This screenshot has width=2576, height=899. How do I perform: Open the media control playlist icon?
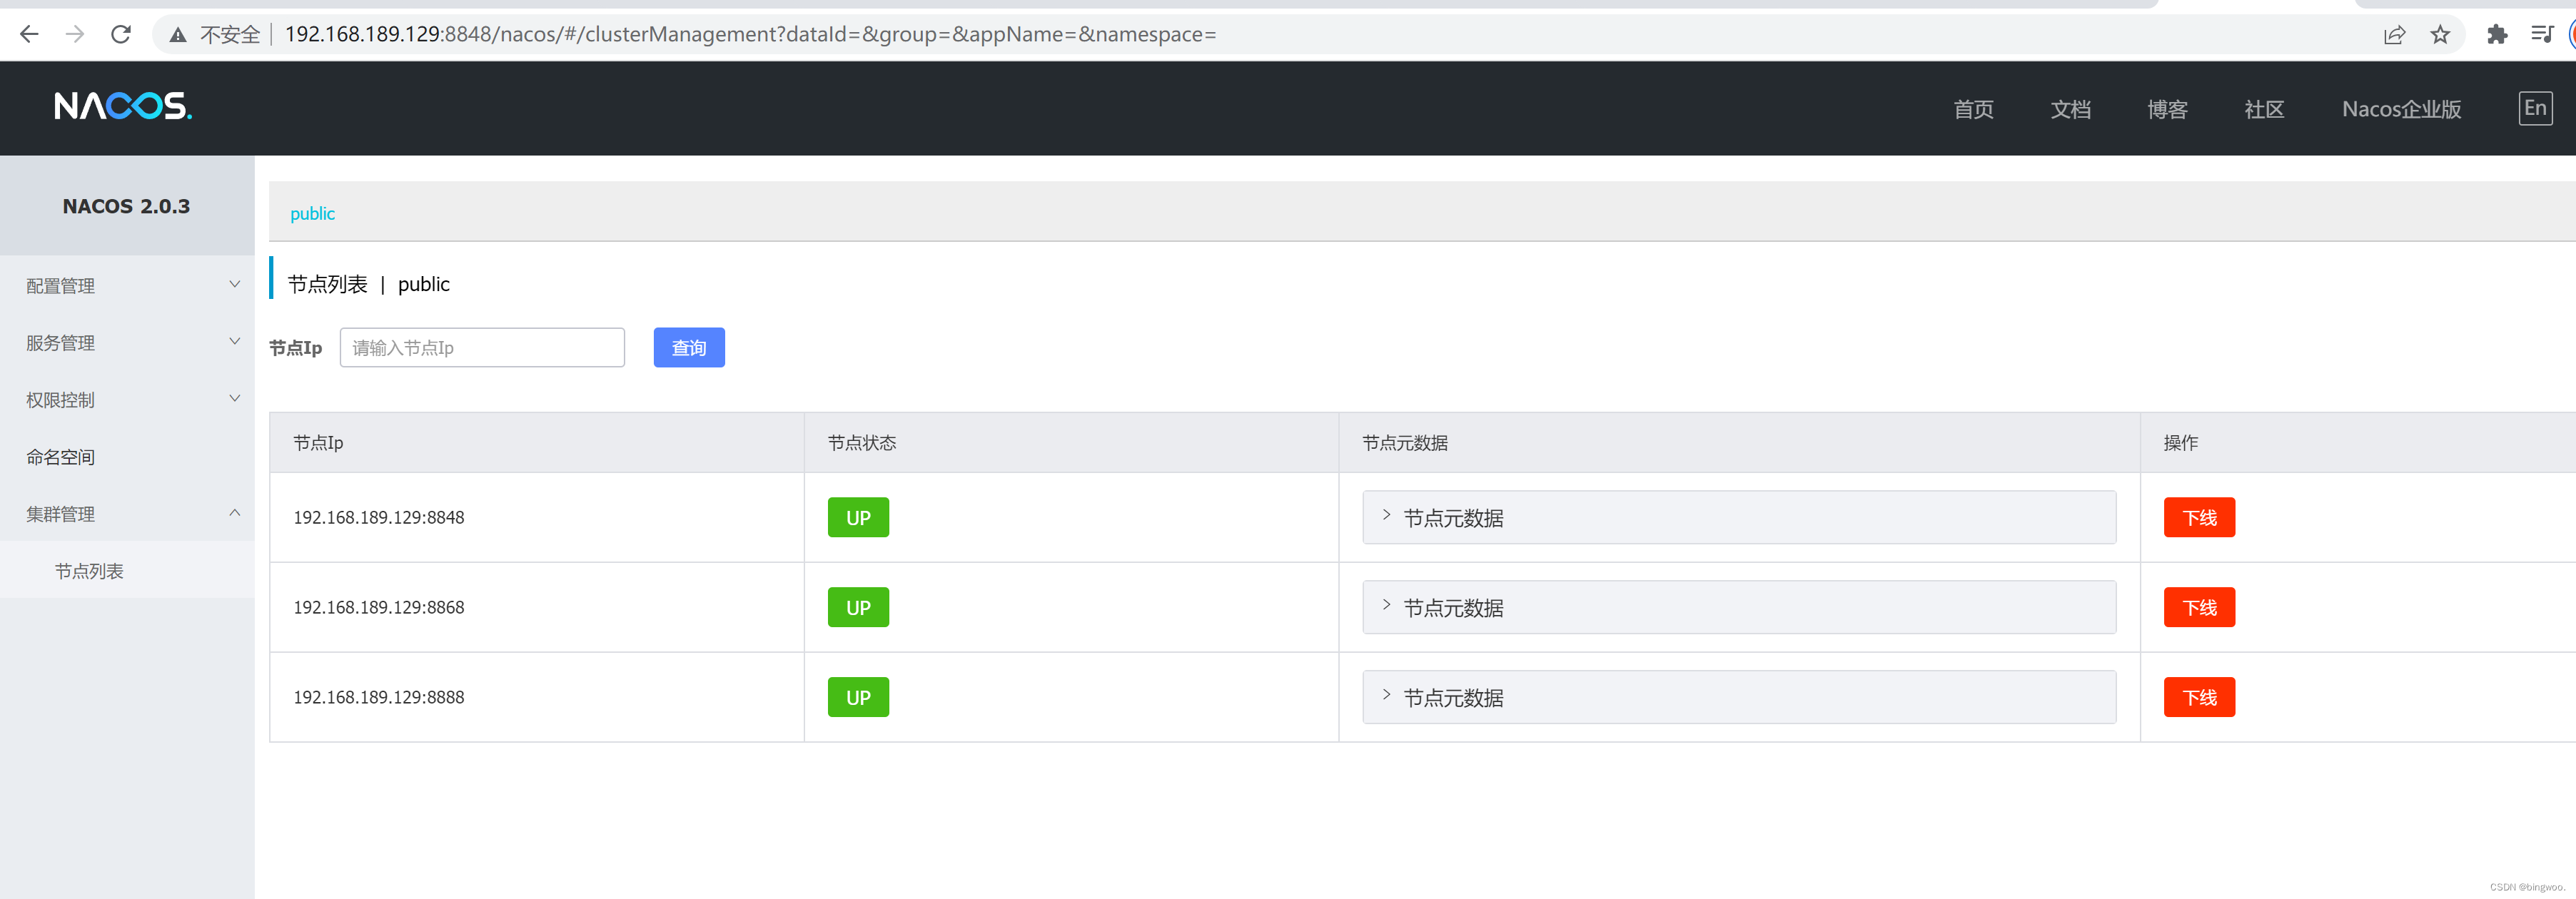pos(2542,35)
